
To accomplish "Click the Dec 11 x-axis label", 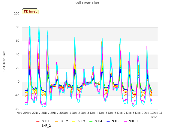I will [x=158, y=113].
